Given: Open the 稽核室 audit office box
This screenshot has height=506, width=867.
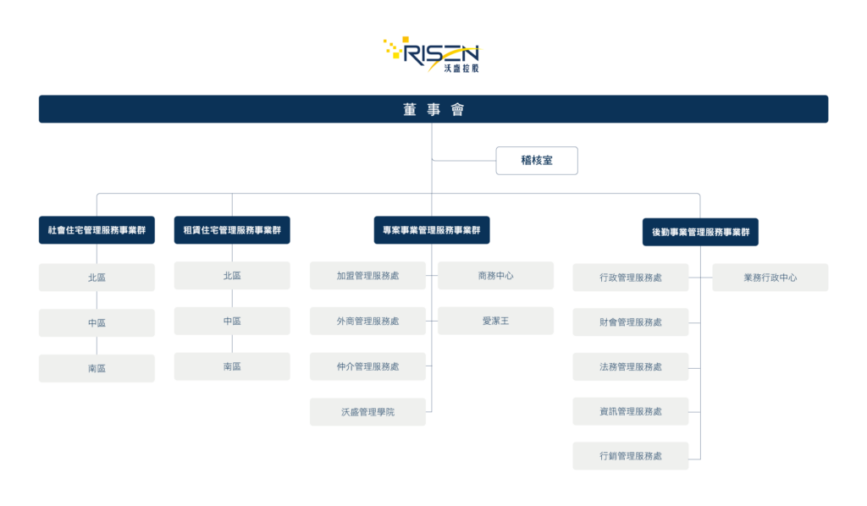Looking at the screenshot, I should [537, 160].
